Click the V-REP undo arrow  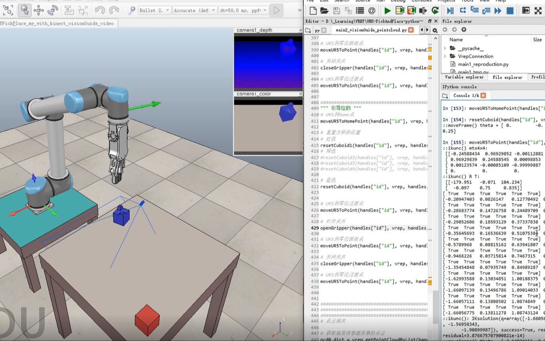click(x=100, y=10)
